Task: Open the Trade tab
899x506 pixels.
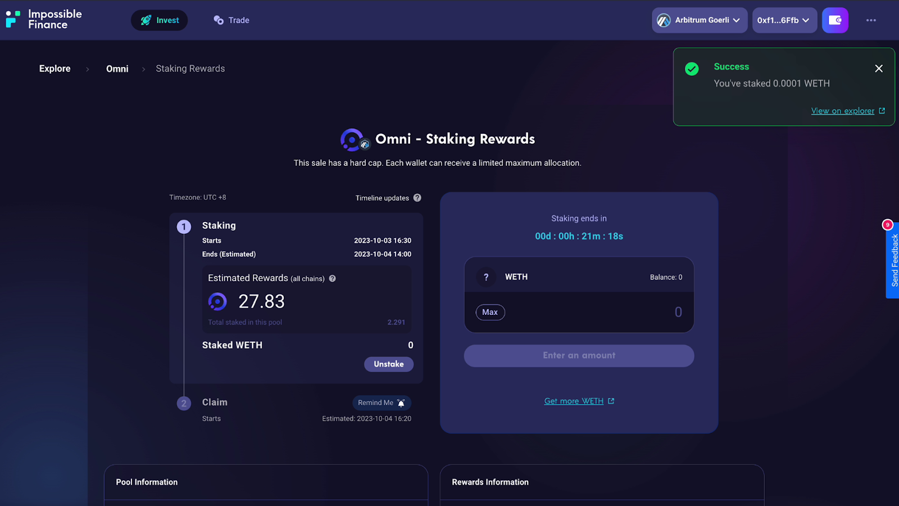Action: [231, 20]
